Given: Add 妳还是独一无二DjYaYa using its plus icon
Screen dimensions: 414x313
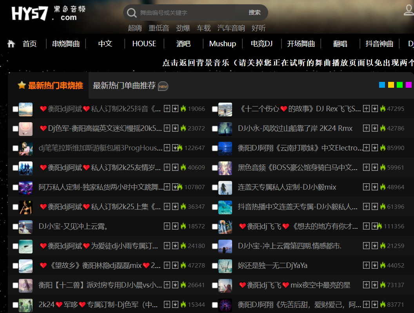Looking at the screenshot, I should [x=367, y=265].
